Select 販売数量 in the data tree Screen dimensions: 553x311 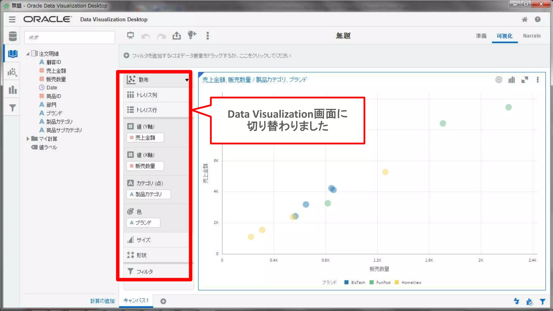(x=56, y=79)
